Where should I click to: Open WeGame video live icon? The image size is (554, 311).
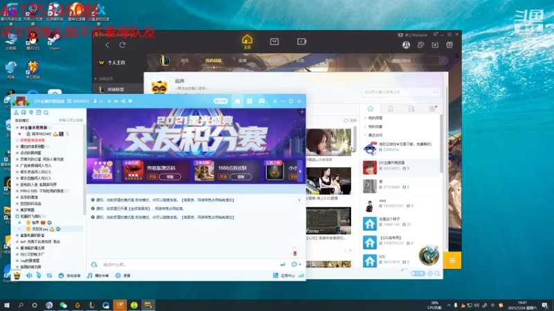click(x=301, y=41)
